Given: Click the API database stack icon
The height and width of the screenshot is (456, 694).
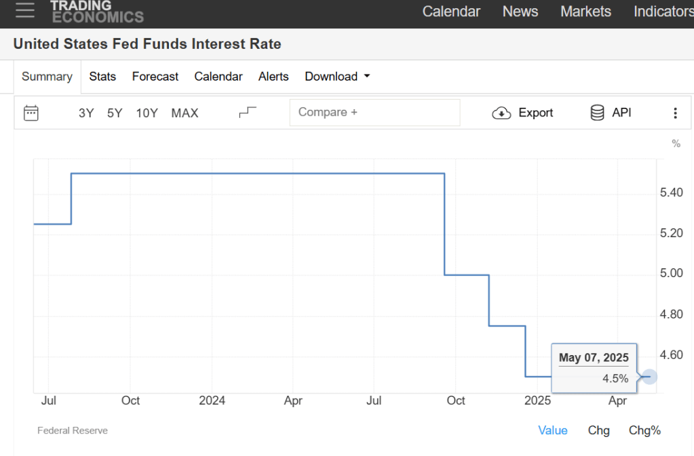Looking at the screenshot, I should coord(597,113).
